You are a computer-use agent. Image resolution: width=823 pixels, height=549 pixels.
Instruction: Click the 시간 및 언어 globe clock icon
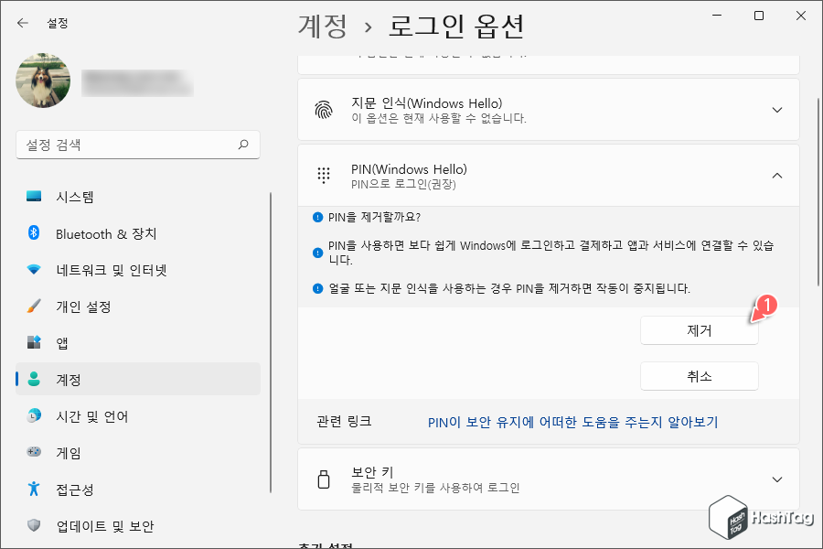tap(34, 415)
